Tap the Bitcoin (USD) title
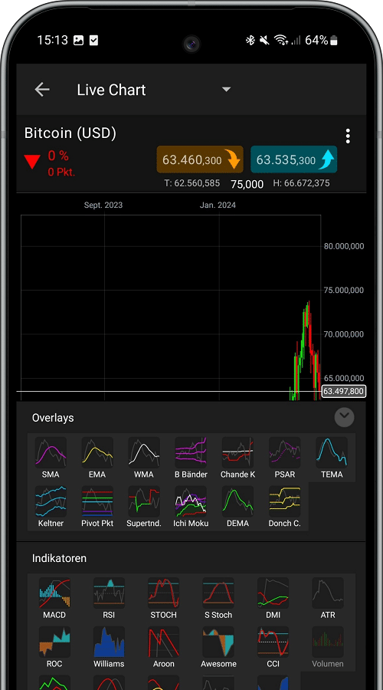The image size is (383, 690). pyautogui.click(x=70, y=133)
